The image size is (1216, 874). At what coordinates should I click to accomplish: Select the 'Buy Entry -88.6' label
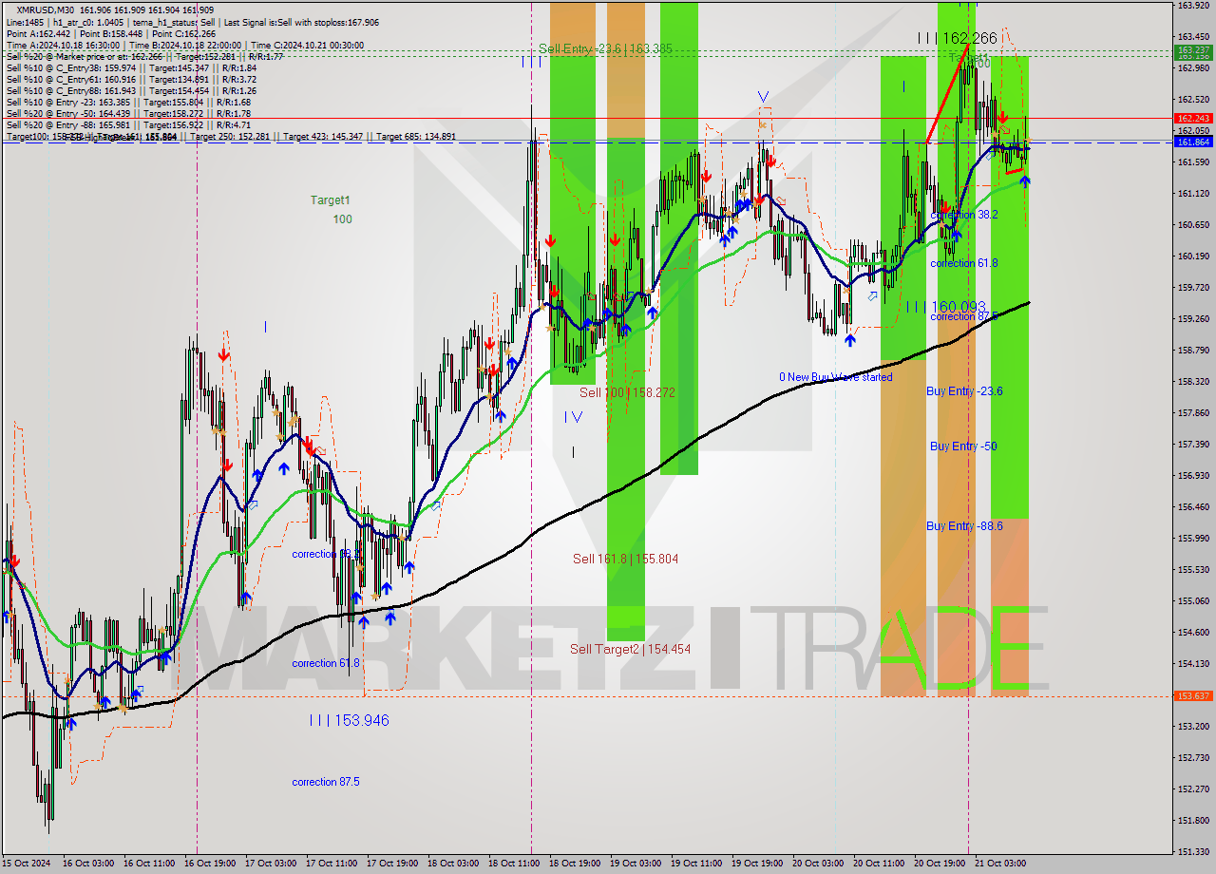coord(964,526)
